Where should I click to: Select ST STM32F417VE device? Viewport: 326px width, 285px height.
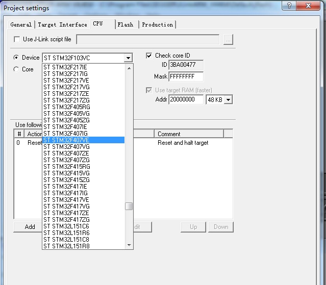tap(83, 200)
